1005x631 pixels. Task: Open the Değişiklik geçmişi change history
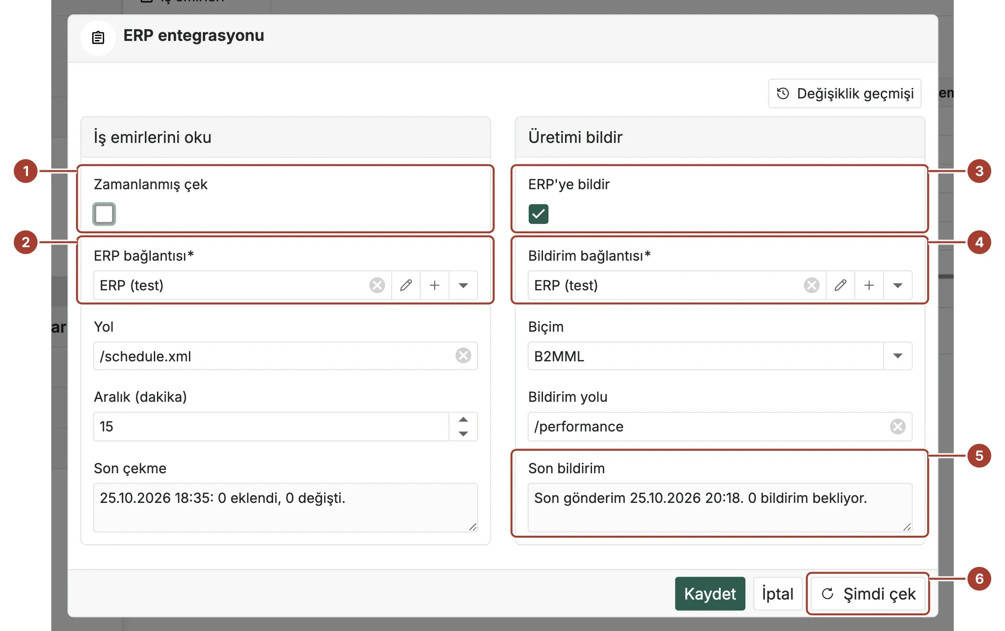[844, 93]
